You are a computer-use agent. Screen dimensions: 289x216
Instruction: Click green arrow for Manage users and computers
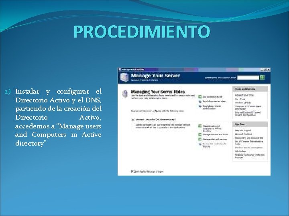(200, 126)
